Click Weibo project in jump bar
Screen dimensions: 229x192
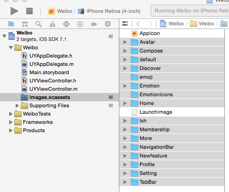pos(172,23)
